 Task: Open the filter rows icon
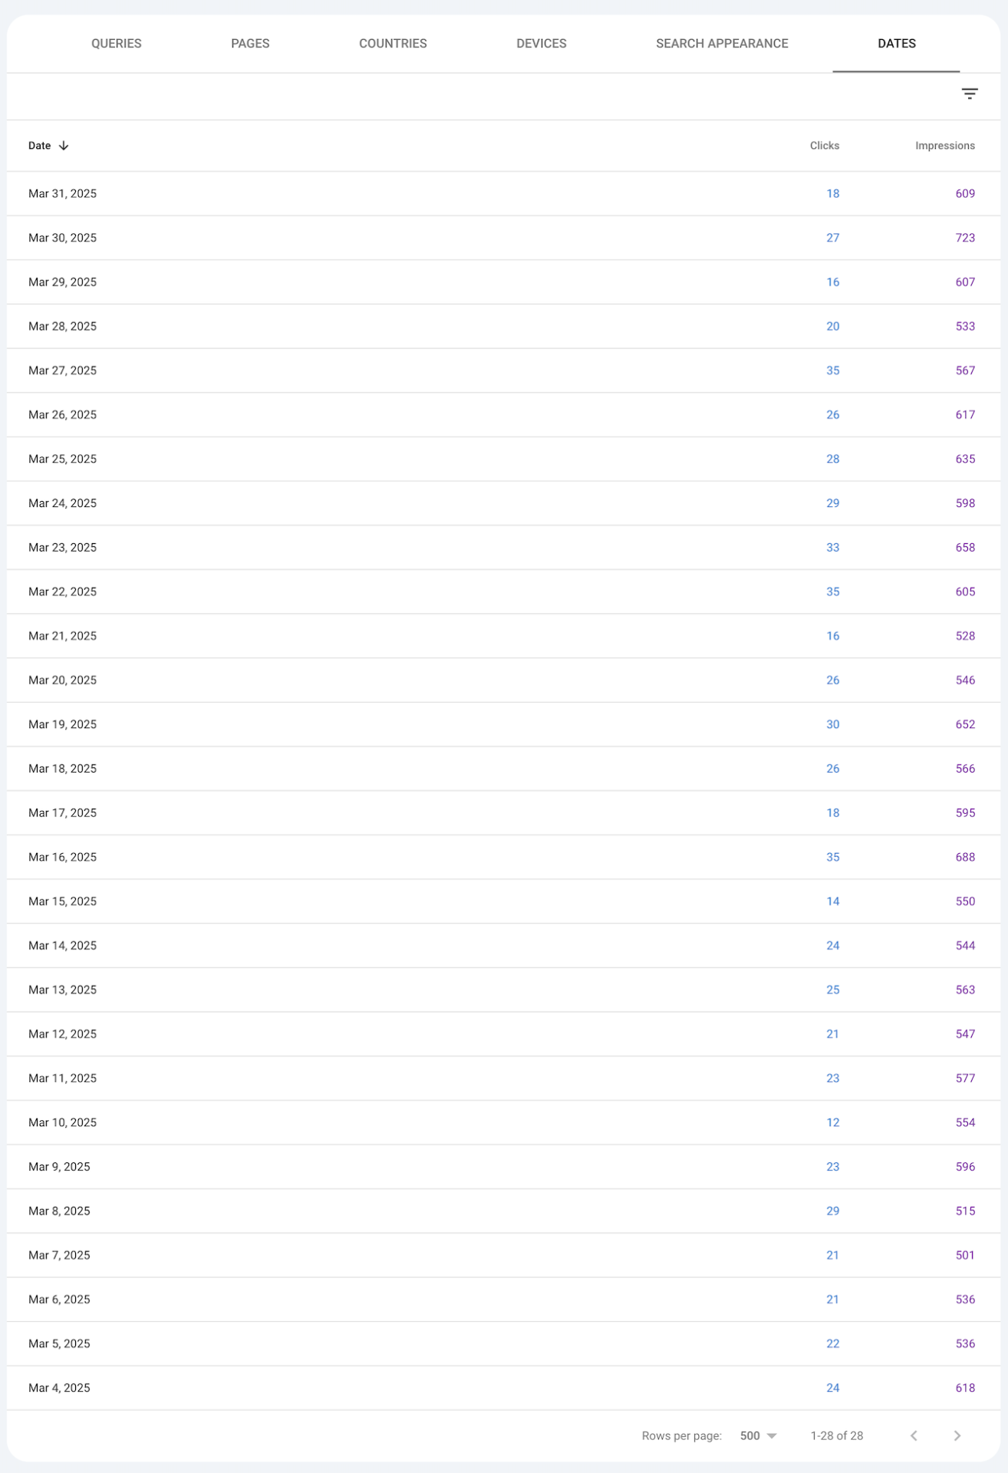[970, 94]
